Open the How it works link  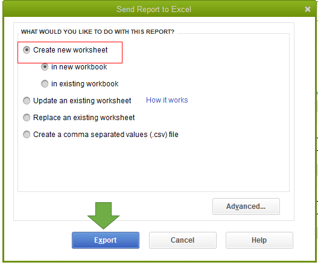tap(167, 100)
